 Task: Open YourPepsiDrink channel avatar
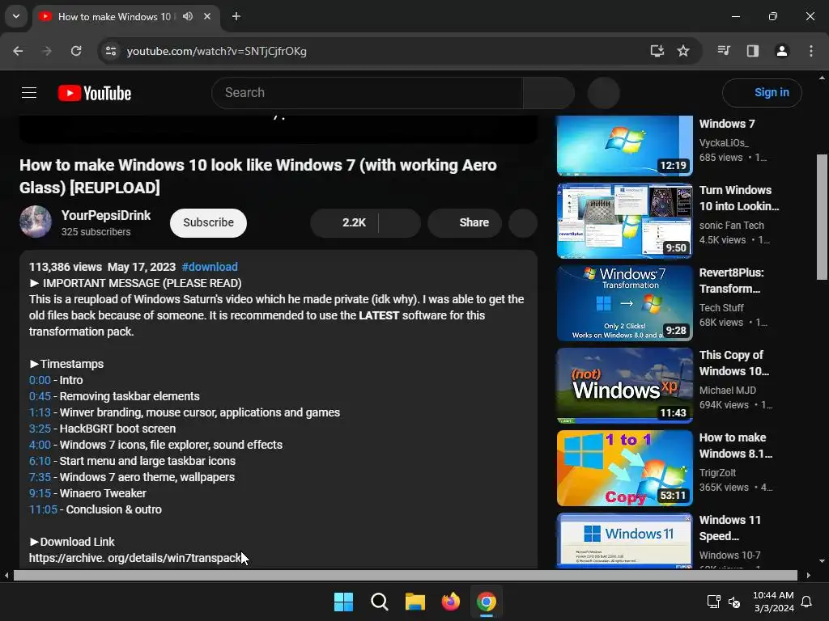tap(36, 222)
